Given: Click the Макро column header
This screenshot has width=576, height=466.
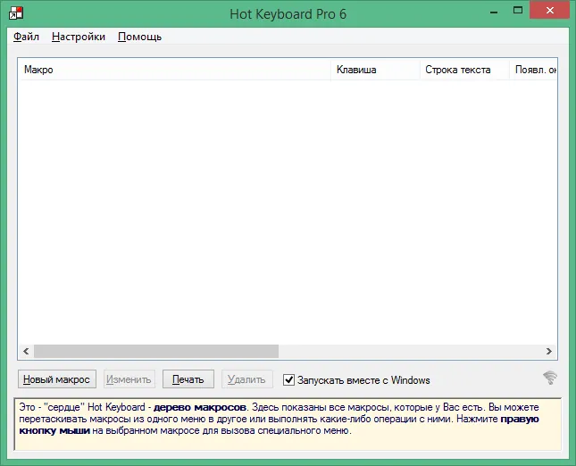Looking at the screenshot, I should coord(175,70).
